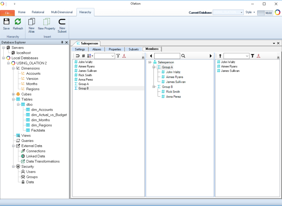This screenshot has height=206, width=282.
Task: Open the Current Database dropdown
Action: pyautogui.click(x=242, y=12)
